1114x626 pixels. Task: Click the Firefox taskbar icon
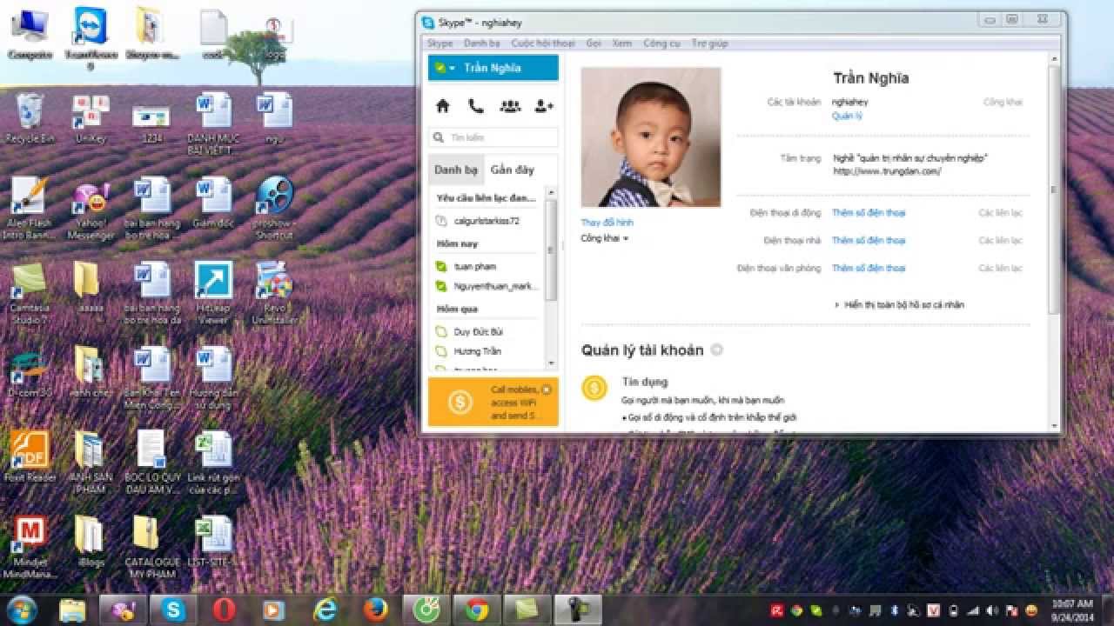pyautogui.click(x=375, y=609)
